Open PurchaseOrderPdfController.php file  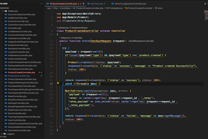pos(23,93)
